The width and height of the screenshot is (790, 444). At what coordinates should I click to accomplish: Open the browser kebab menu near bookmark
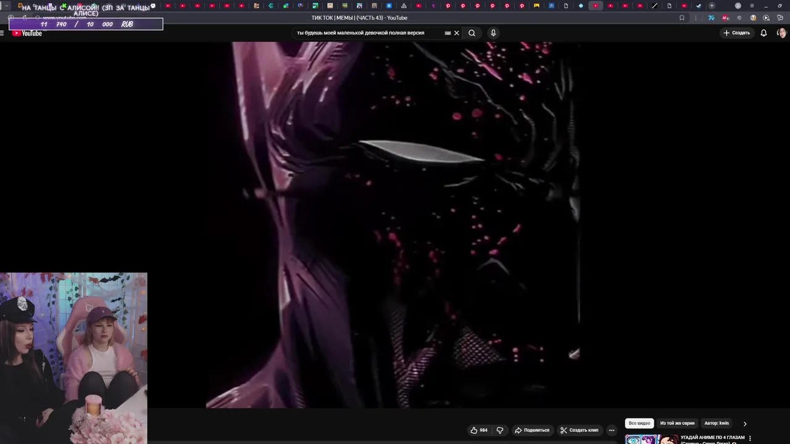(695, 18)
